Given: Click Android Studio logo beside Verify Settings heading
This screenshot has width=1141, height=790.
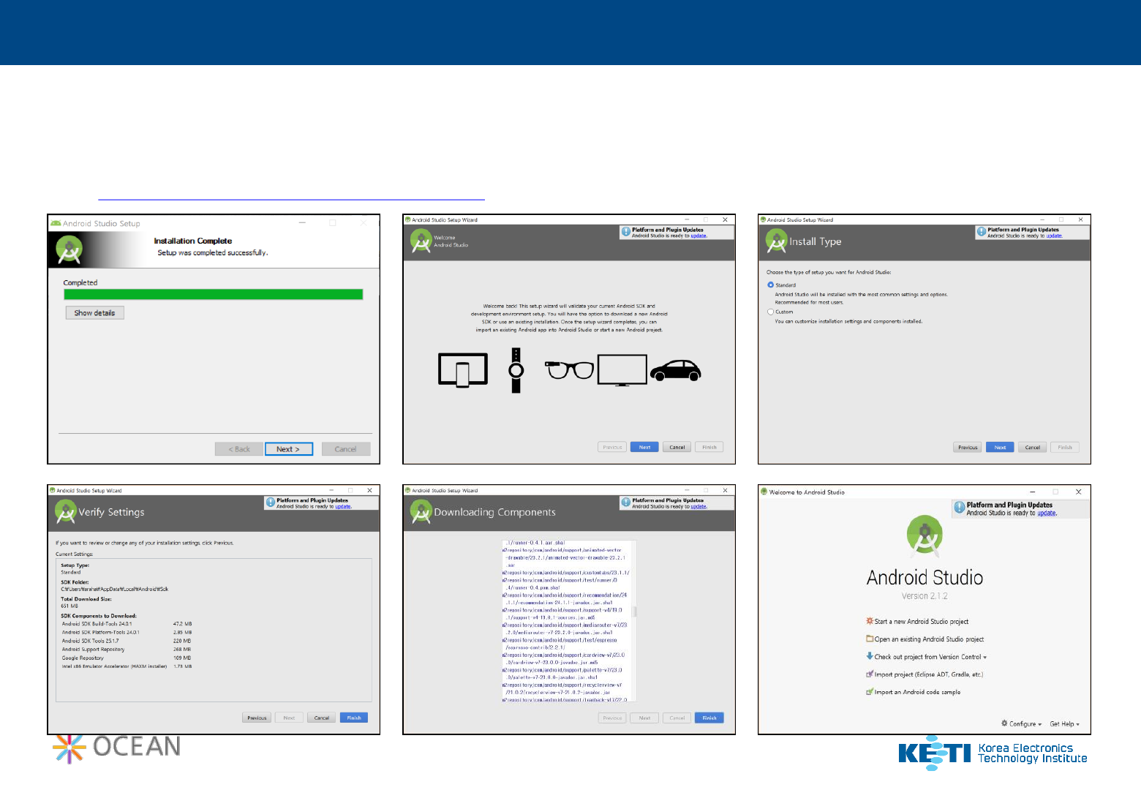Looking at the screenshot, I should [66, 511].
